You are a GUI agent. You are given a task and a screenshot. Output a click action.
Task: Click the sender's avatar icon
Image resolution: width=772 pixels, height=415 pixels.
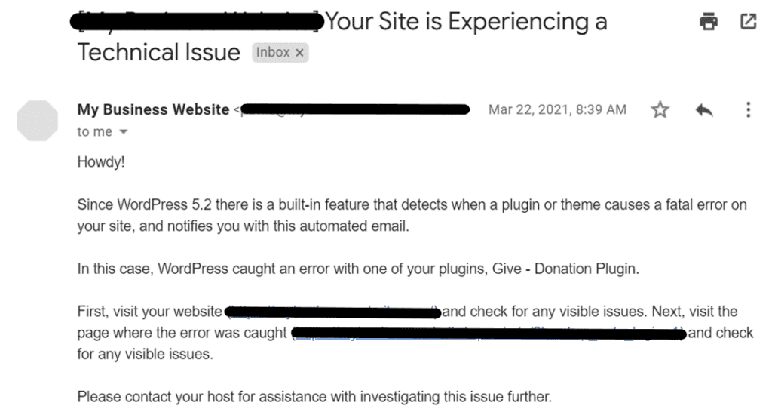point(38,121)
